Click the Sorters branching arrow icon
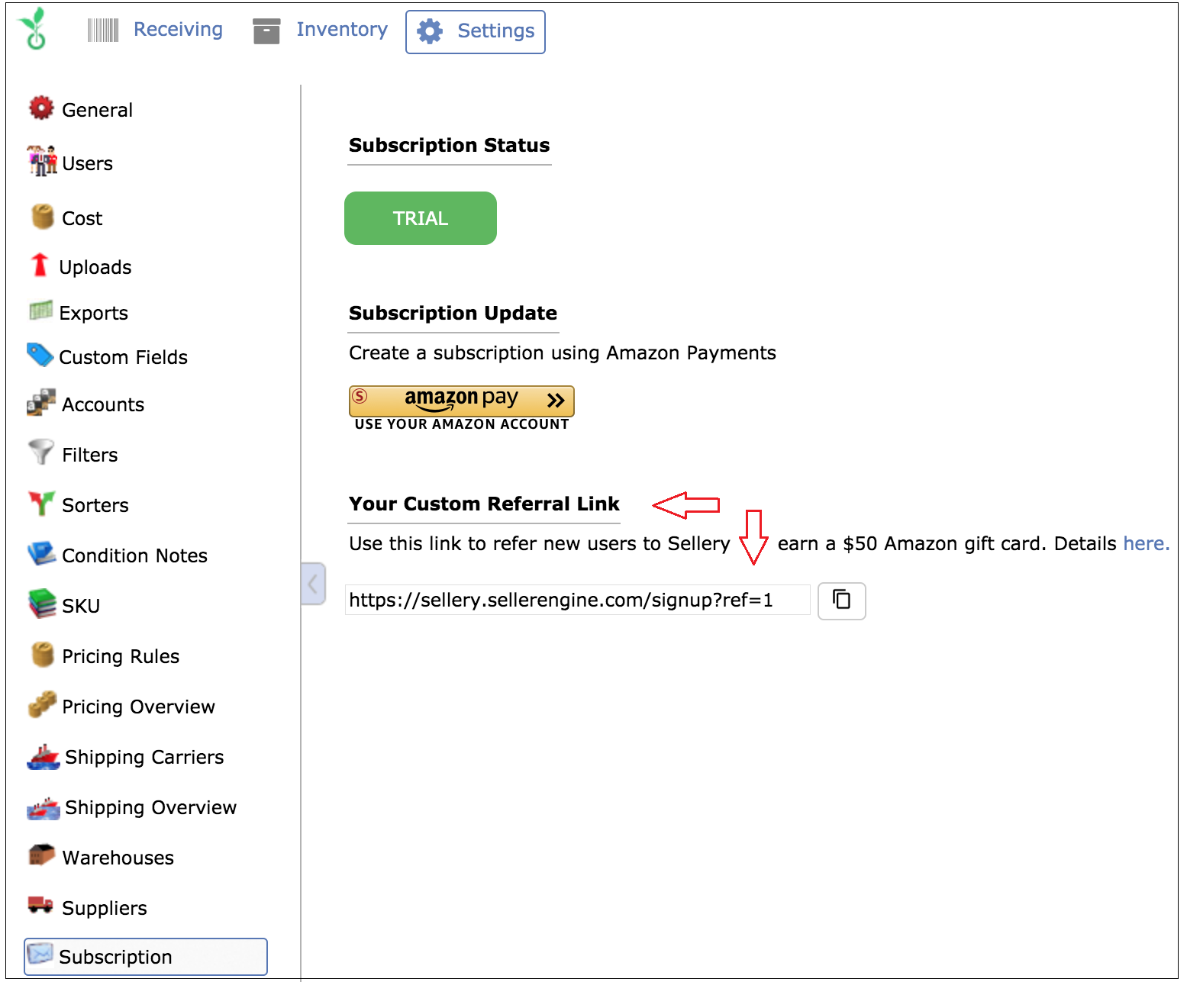 (41, 503)
